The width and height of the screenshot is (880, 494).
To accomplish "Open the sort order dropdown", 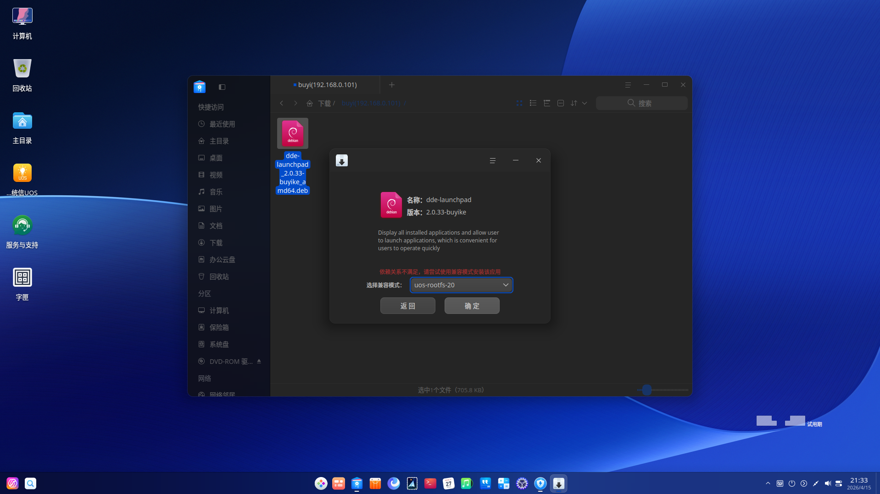I will [x=579, y=103].
